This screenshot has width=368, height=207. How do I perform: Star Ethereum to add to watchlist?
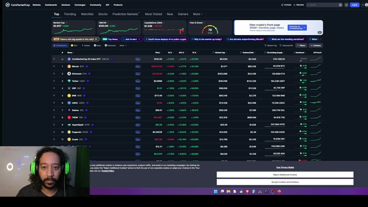54,74
